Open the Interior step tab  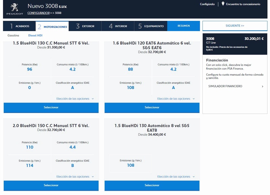118,26
